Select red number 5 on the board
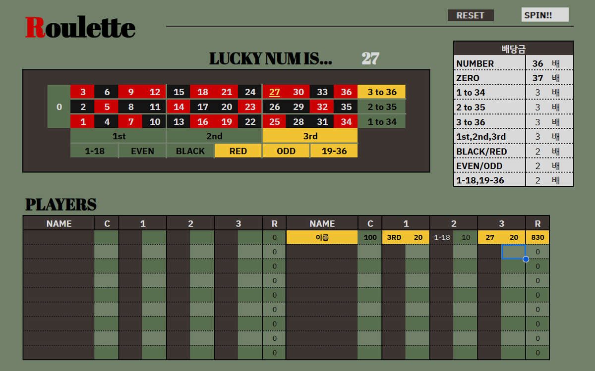This screenshot has width=595, height=371. point(107,106)
